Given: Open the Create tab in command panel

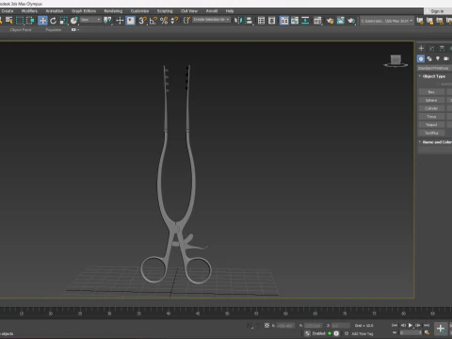Looking at the screenshot, I should point(421,48).
